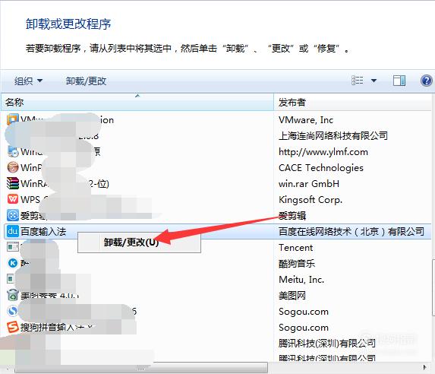
Task: Click publisher 美图网
Action: pos(292,295)
